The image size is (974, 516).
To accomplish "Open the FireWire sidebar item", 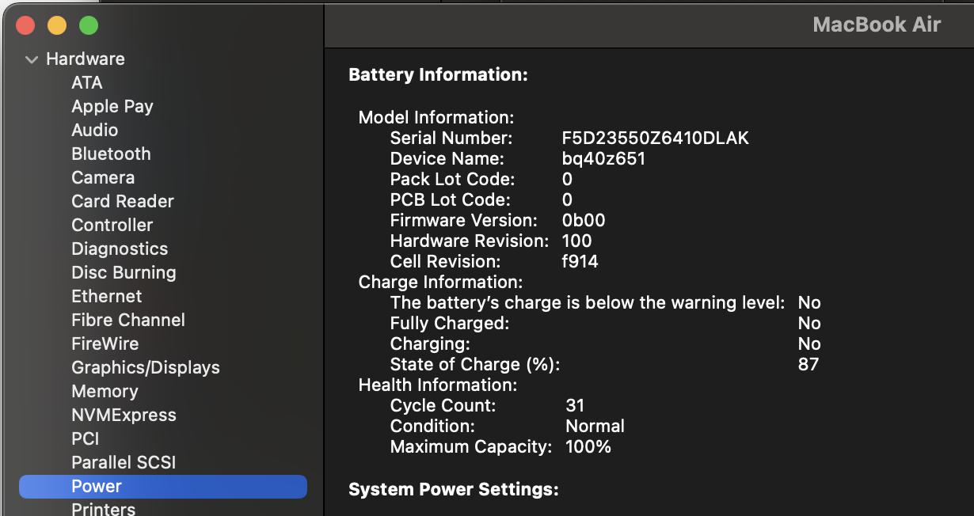I will (x=105, y=343).
